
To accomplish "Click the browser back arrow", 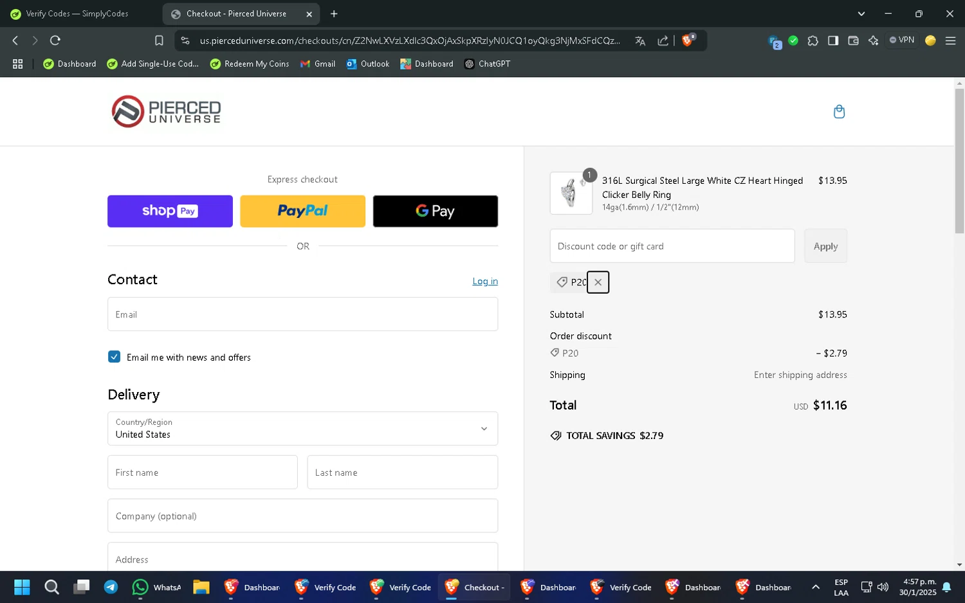I will (x=15, y=40).
